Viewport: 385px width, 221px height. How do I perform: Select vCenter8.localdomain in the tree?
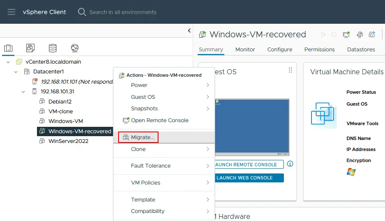[x=53, y=62]
